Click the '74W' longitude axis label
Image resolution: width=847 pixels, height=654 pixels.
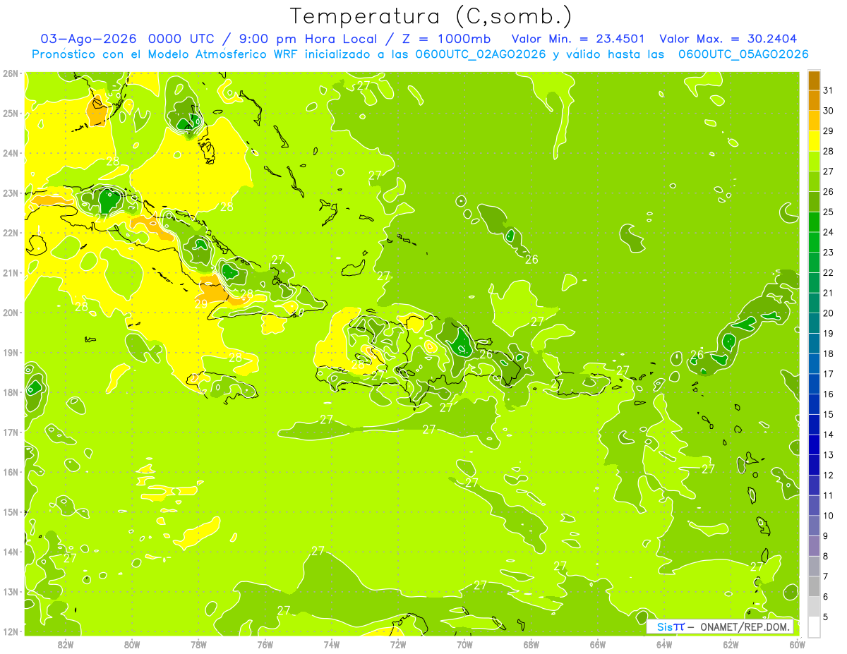coord(332,644)
